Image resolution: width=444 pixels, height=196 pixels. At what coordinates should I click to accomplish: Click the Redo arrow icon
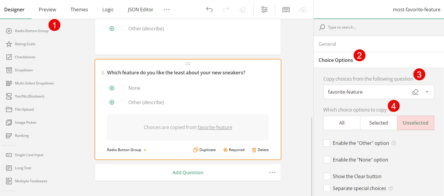click(226, 9)
